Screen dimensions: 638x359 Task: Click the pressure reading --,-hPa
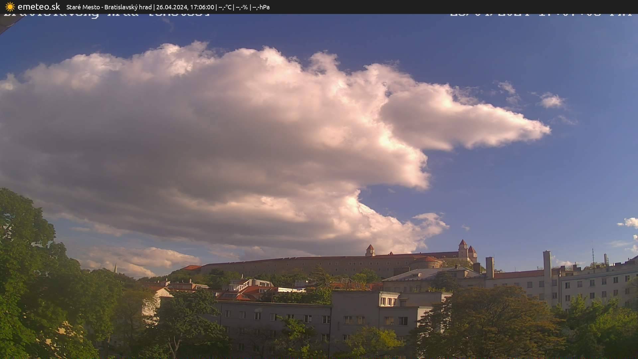(261, 7)
